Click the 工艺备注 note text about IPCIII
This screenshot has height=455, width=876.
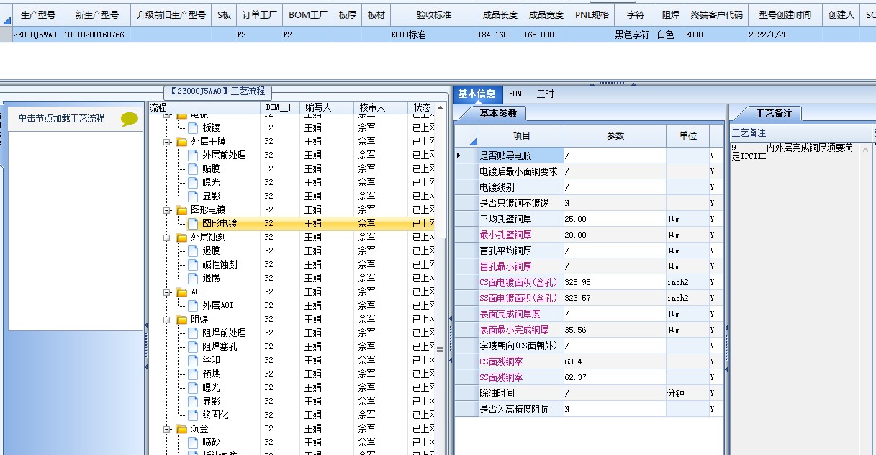[x=792, y=151]
